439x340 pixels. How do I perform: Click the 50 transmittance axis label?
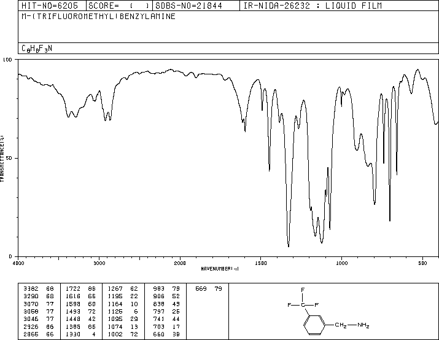[x=9, y=158]
